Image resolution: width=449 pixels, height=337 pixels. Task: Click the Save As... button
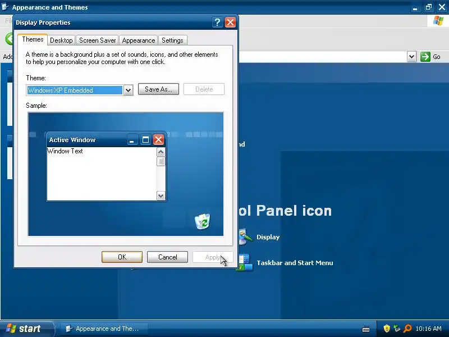tap(158, 89)
